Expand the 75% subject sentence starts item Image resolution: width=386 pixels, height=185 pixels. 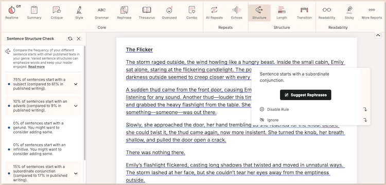43,84
